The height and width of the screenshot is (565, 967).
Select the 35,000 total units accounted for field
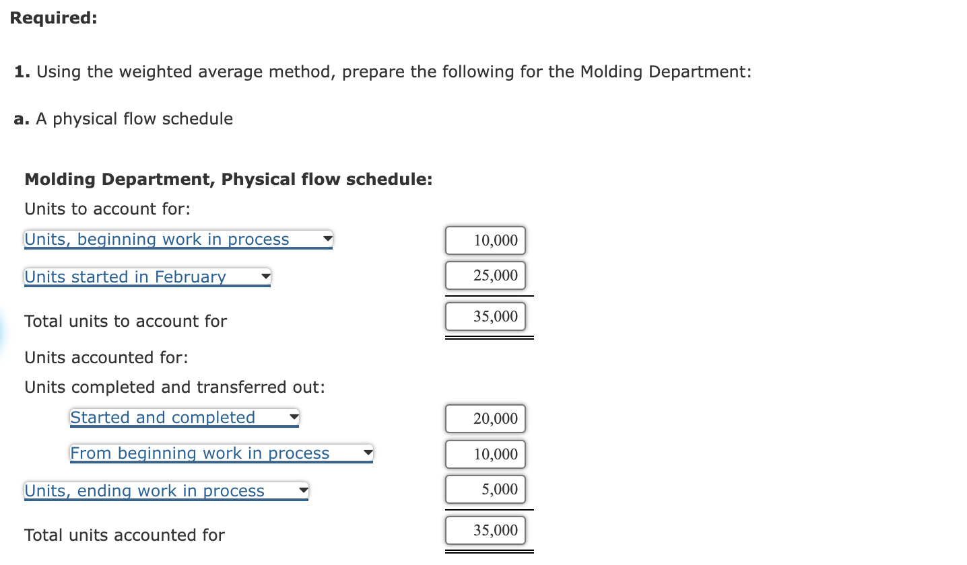485,530
